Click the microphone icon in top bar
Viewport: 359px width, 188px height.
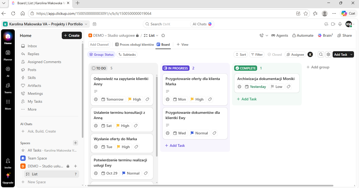coord(340,24)
